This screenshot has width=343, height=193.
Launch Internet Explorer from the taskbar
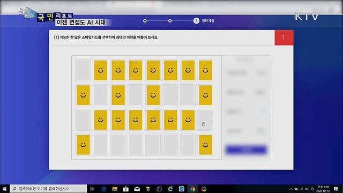tap(170, 189)
